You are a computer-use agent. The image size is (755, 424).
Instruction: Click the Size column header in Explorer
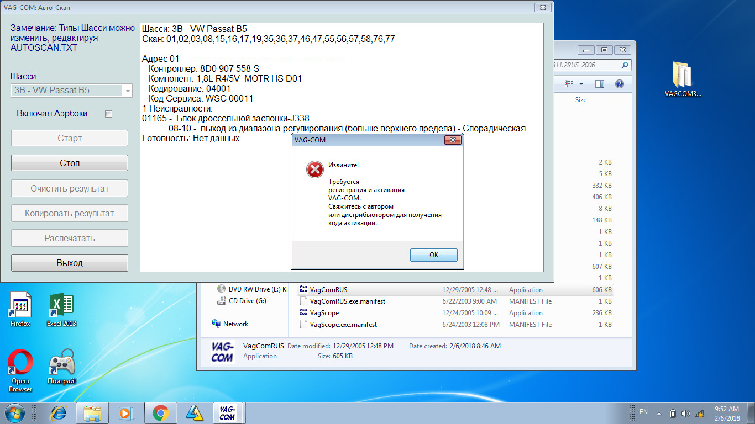click(581, 100)
